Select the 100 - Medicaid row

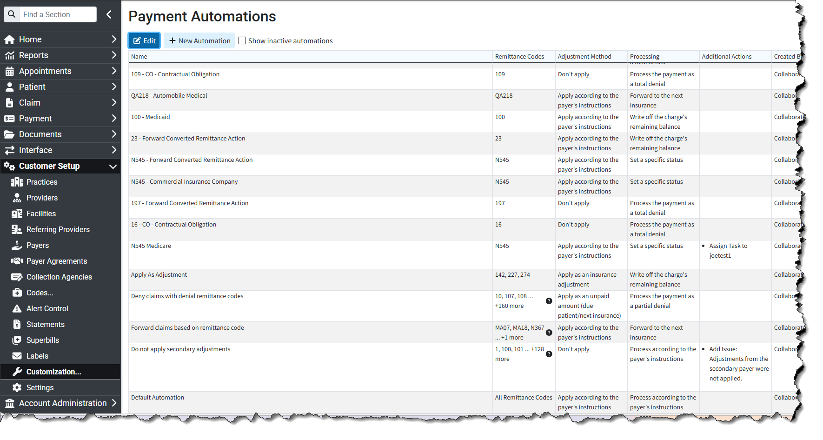465,122
